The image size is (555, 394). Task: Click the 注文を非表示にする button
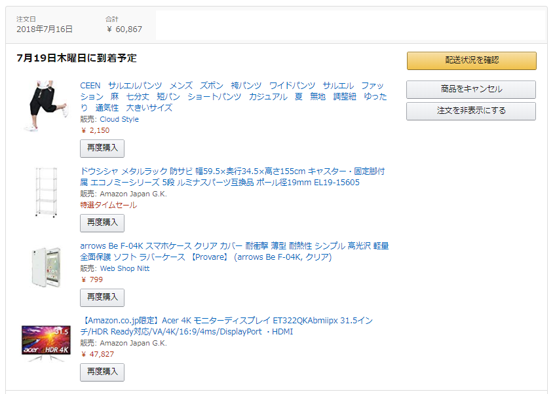(x=471, y=111)
